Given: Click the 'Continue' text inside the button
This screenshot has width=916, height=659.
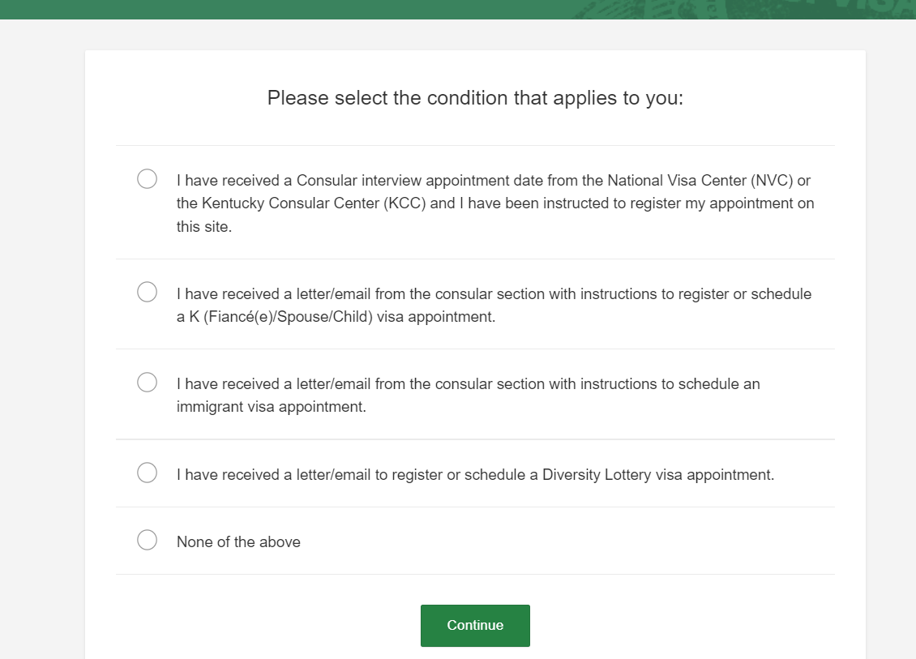Looking at the screenshot, I should click(x=475, y=626).
